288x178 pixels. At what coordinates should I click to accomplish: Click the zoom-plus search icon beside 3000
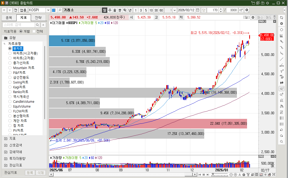point(241,10)
